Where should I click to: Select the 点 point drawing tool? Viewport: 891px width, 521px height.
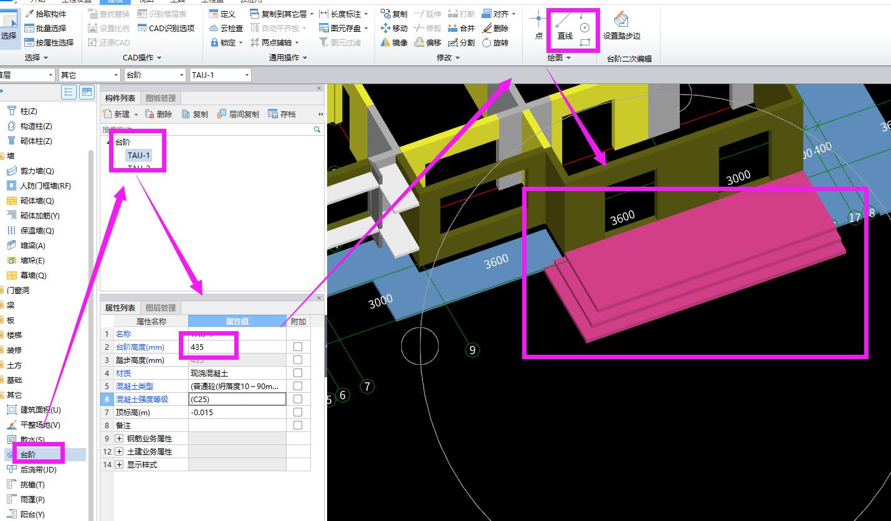coord(539,26)
